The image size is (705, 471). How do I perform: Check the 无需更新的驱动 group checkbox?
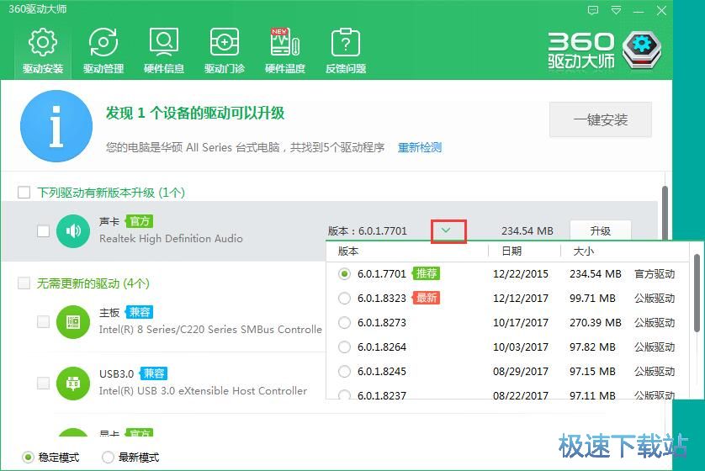pyautogui.click(x=24, y=283)
